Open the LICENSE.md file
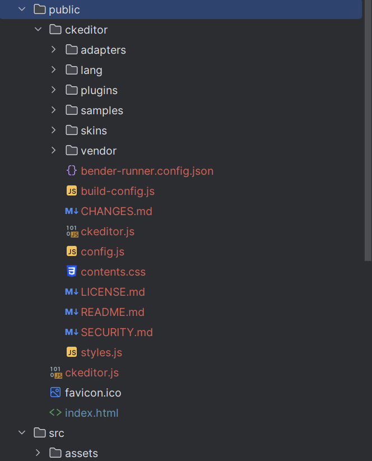Screen dimensions: 372x461 tap(112, 291)
